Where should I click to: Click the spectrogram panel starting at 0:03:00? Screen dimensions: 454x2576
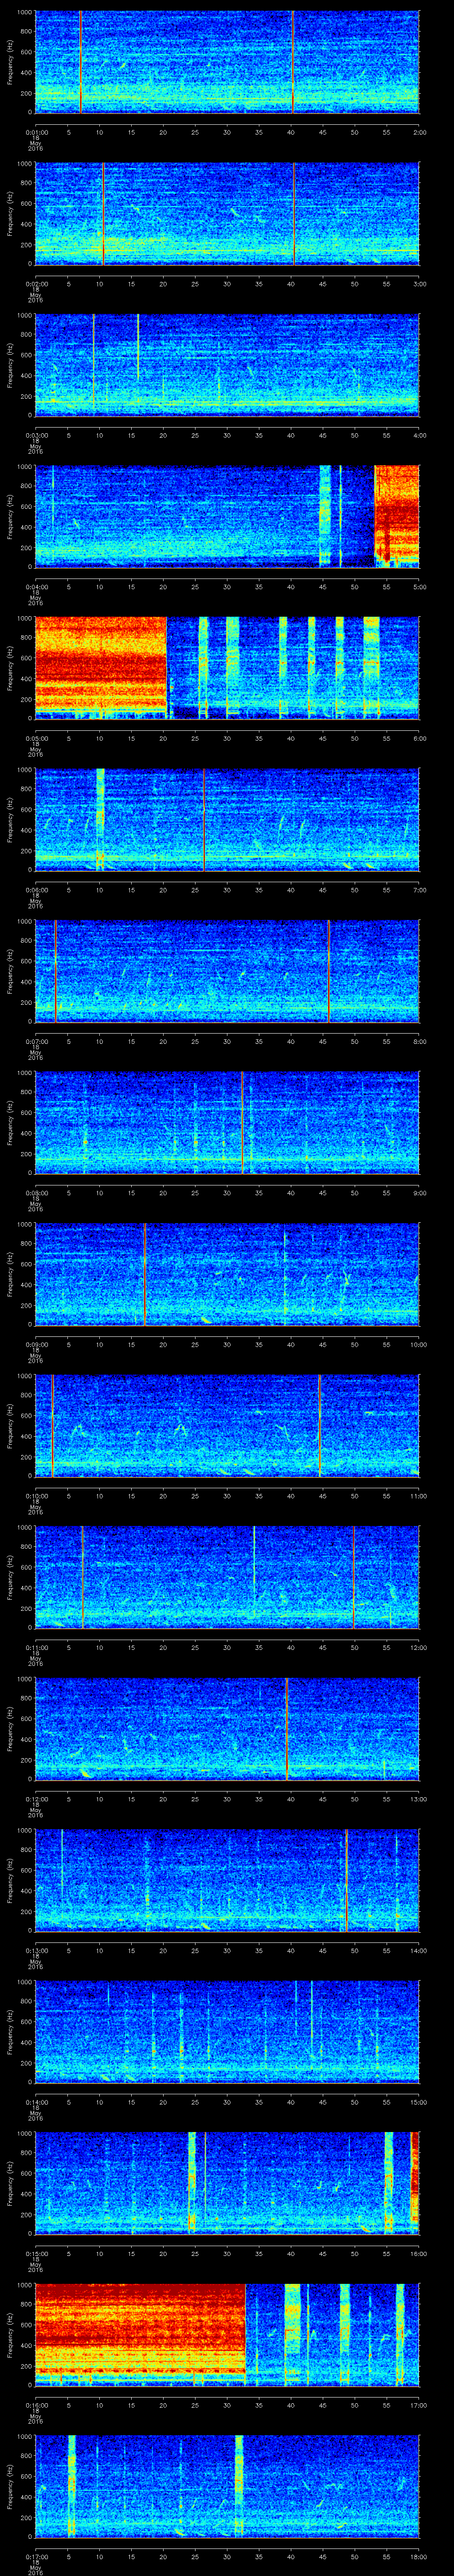(227, 365)
